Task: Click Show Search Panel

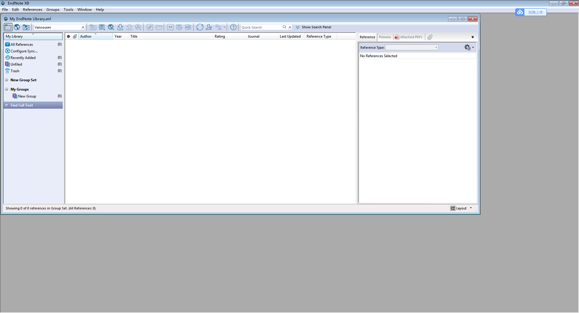Action: point(313,27)
